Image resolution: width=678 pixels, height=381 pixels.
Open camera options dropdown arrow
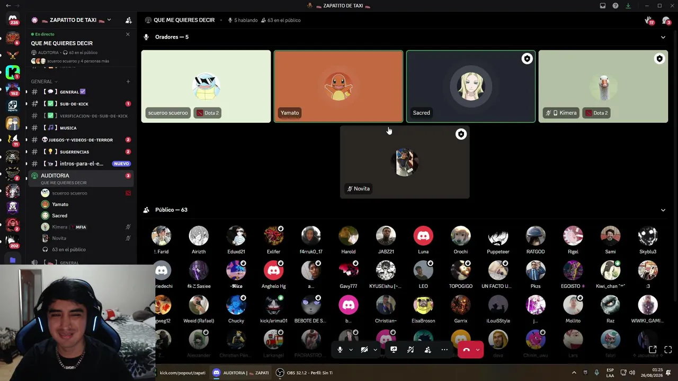click(x=375, y=350)
